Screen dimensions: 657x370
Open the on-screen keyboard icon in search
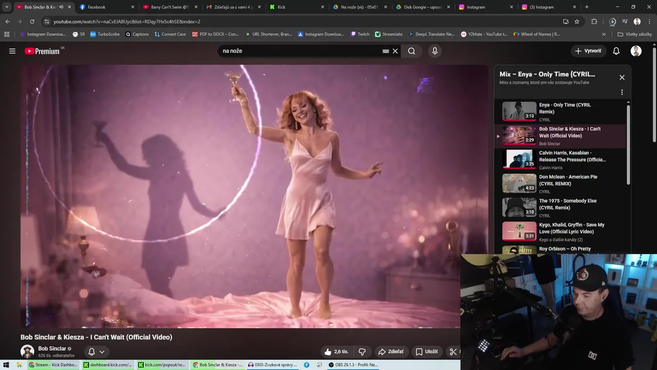[x=385, y=51]
